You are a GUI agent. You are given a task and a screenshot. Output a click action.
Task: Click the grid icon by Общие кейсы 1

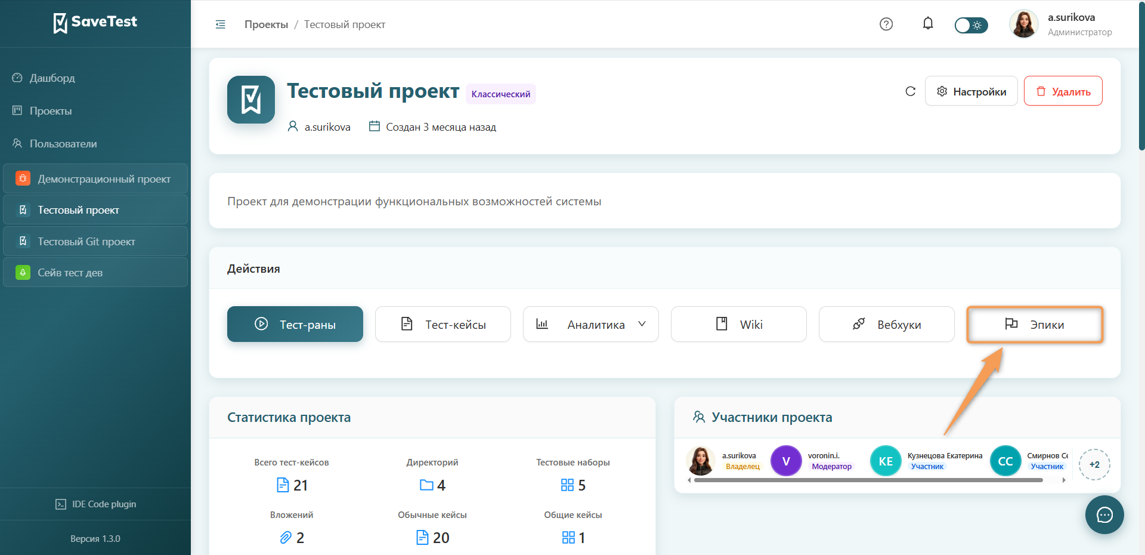(568, 538)
